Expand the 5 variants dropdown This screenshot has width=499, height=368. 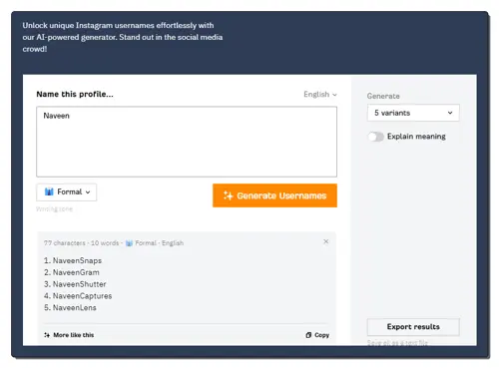pos(413,113)
